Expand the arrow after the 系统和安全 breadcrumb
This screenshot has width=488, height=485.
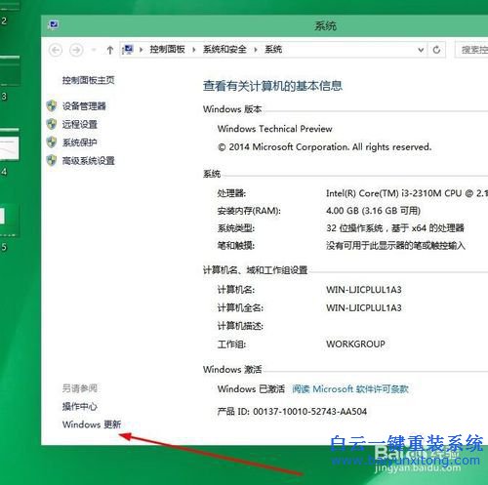click(256, 50)
